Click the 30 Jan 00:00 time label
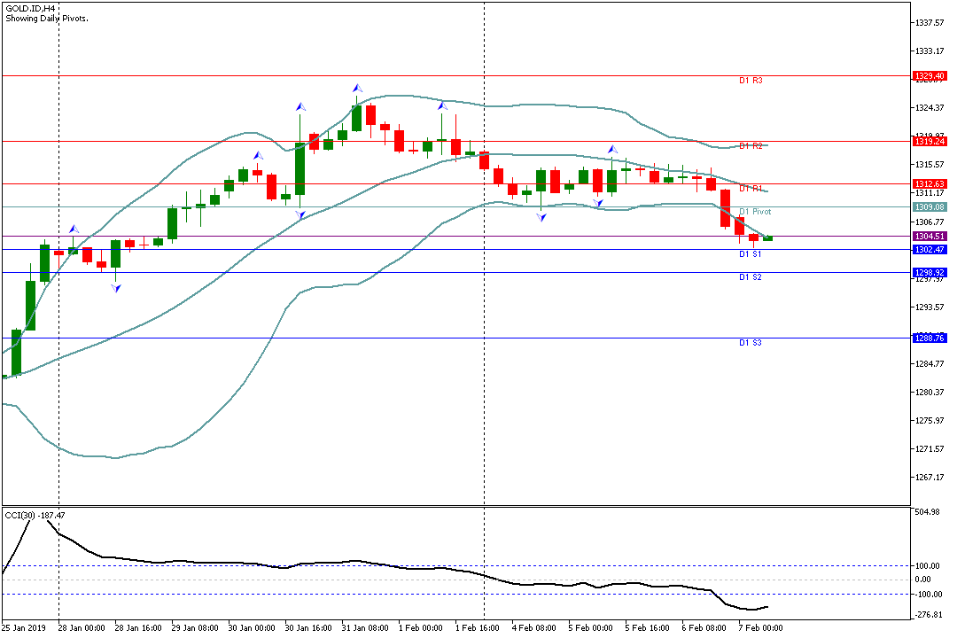Screen dimensions: 957x638 pos(252,627)
